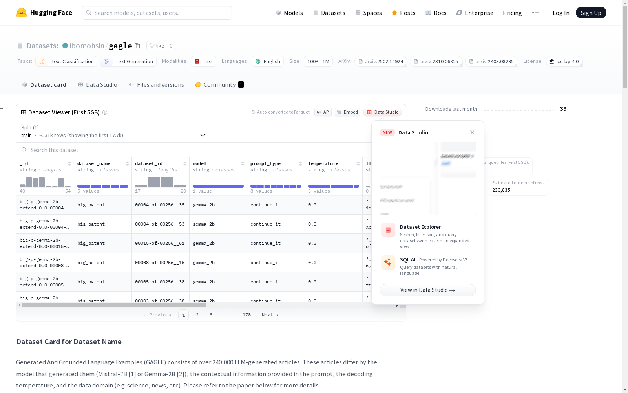This screenshot has height=393, width=628.
Task: Click the Sign Up button
Action: click(591, 13)
